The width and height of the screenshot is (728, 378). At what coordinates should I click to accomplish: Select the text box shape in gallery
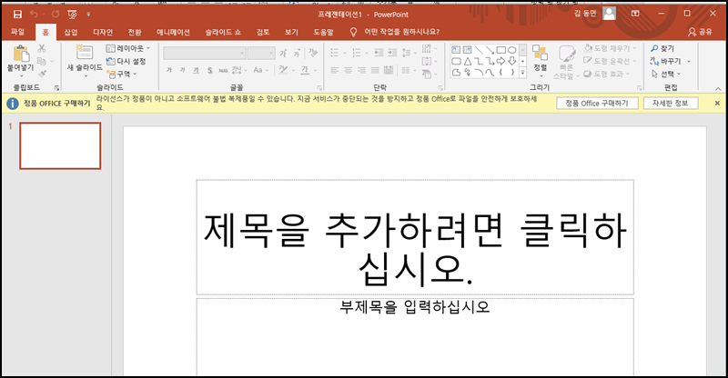pos(456,50)
